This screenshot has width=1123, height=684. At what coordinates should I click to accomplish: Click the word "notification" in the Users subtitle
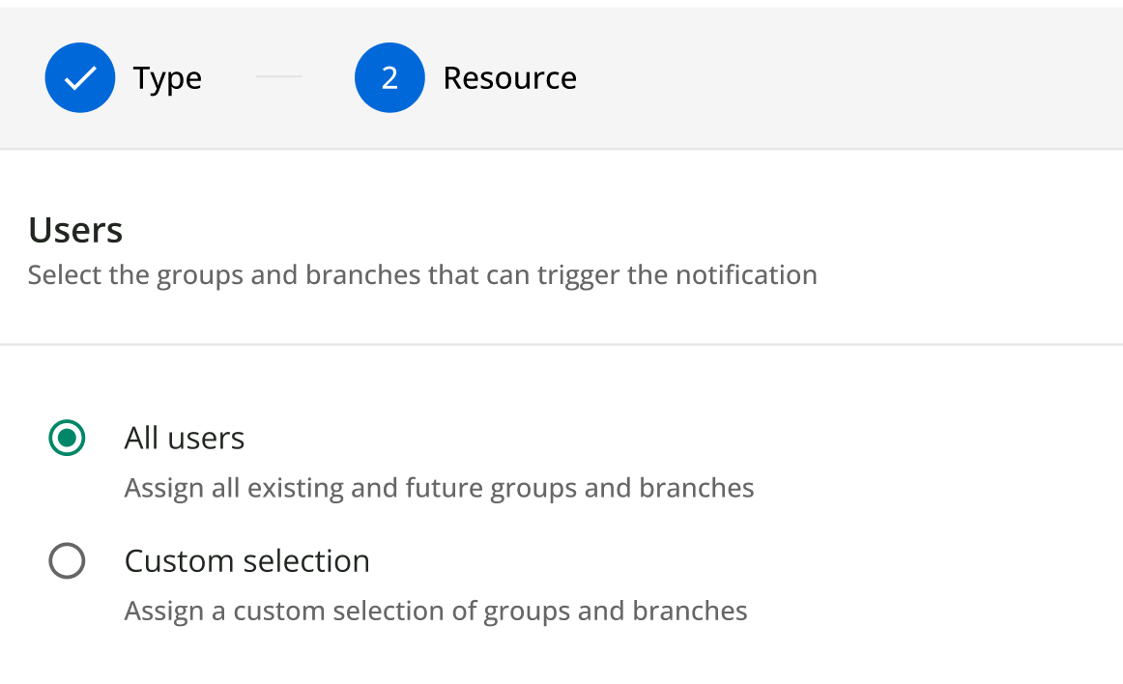(745, 275)
